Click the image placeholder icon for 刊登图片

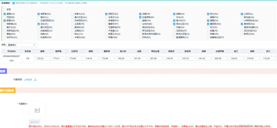[37, 110]
